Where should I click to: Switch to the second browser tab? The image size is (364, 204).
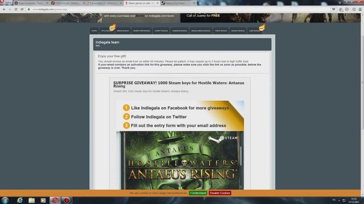(x=68, y=3)
